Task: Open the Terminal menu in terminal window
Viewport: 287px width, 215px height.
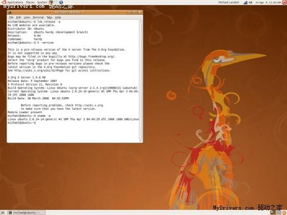Action: tap(38, 17)
